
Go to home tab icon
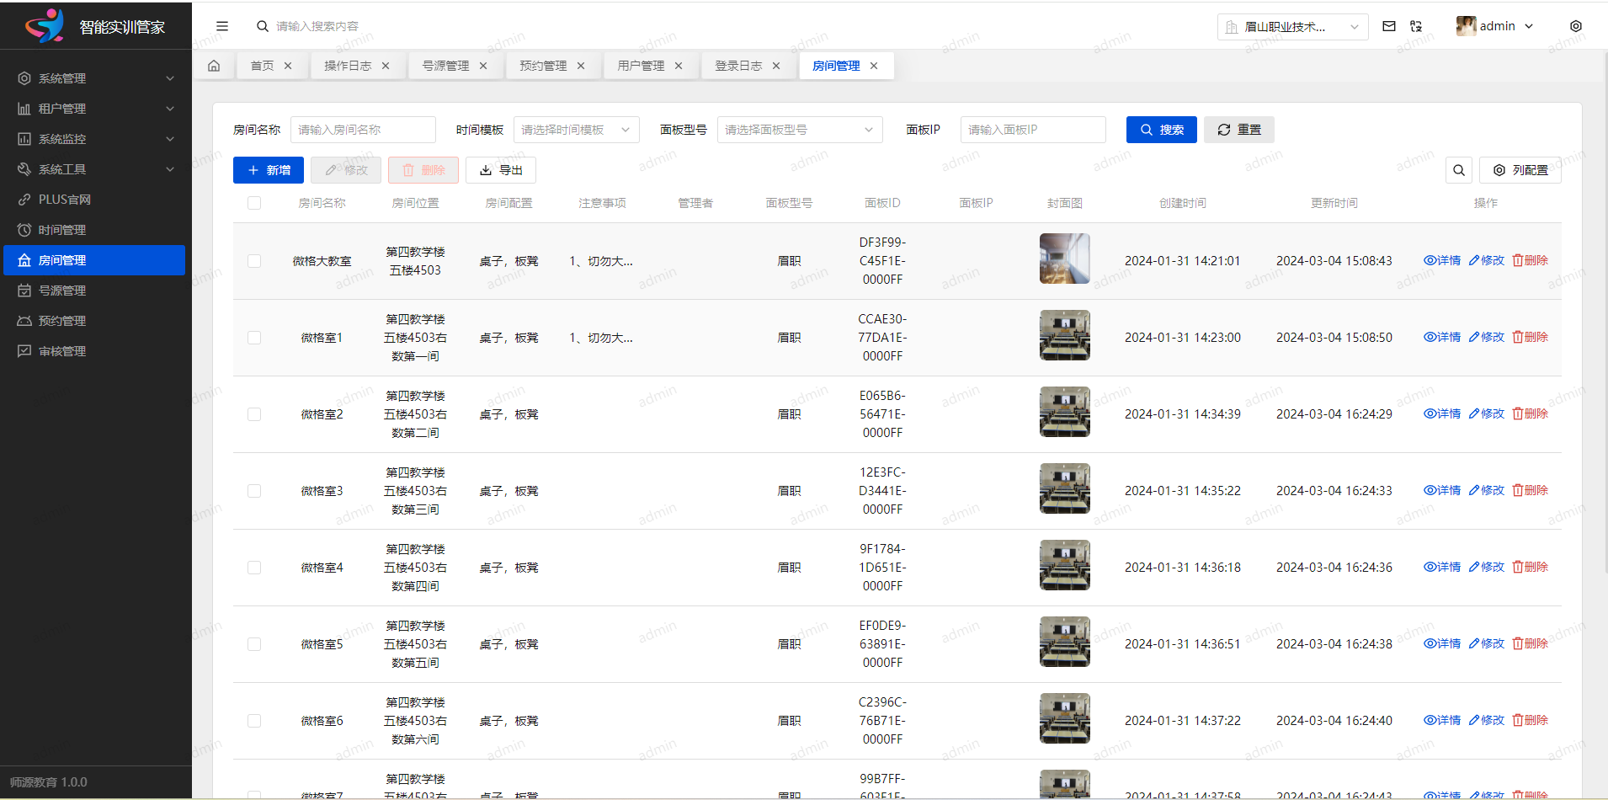(214, 66)
